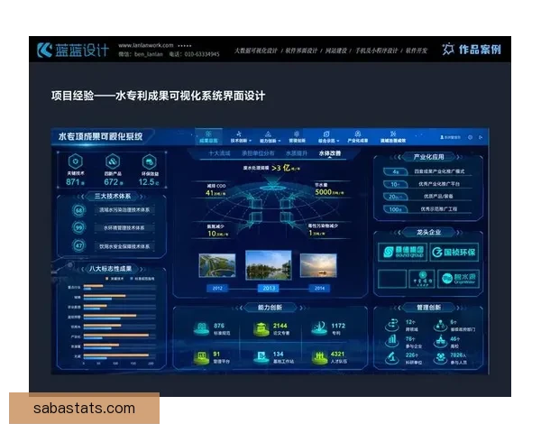The image size is (541, 433).
Task: Click the green icon beside 2144
Action: pyautogui.click(x=261, y=328)
